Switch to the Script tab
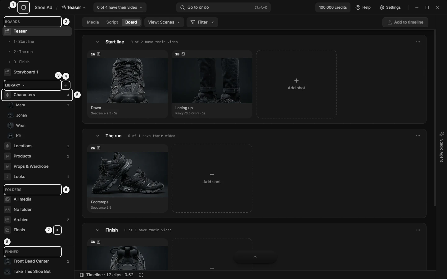 (112, 22)
